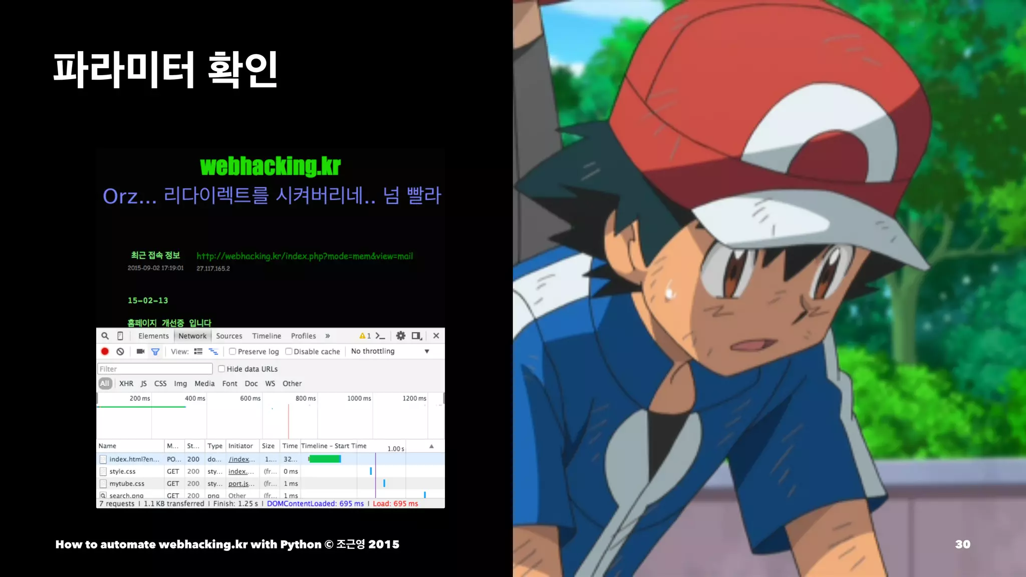The width and height of the screenshot is (1026, 577).
Task: Open the Sources tab
Action: coord(229,336)
